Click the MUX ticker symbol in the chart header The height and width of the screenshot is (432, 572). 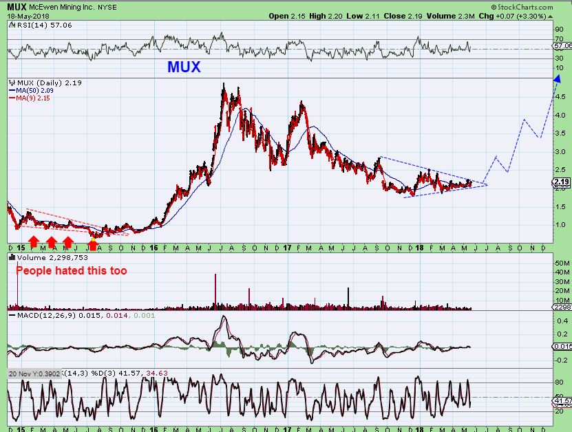click(x=17, y=7)
